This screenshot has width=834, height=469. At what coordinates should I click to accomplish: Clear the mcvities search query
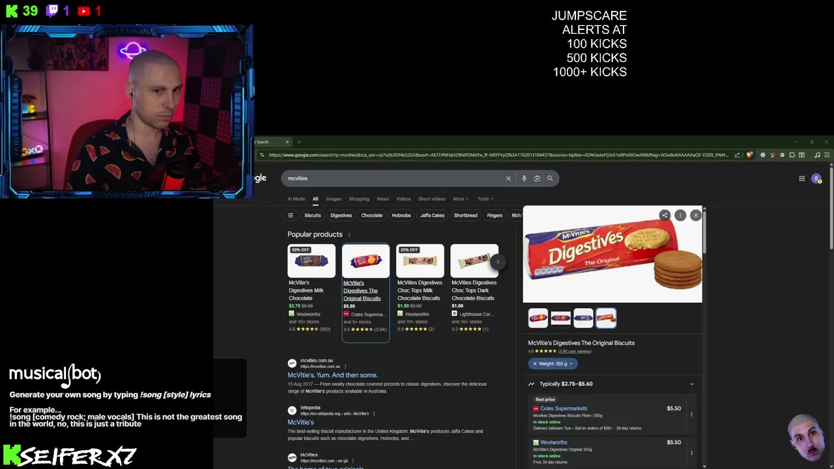click(x=508, y=178)
